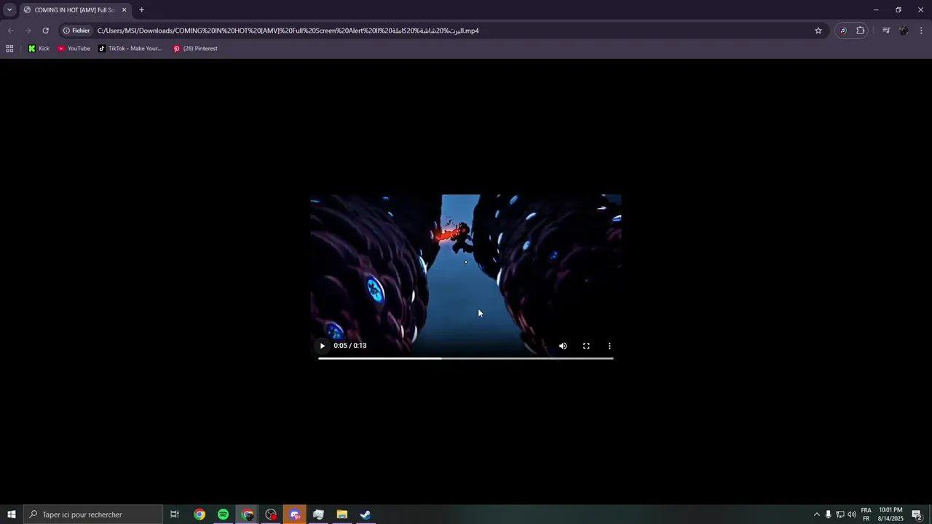Screen dimensions: 932x524
Task: Open the Chrome profile avatar
Action: [x=904, y=31]
